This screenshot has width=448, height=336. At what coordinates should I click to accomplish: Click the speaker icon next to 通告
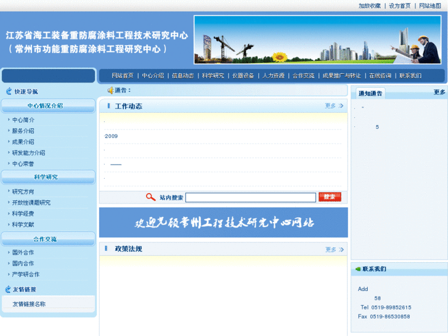tap(110, 91)
